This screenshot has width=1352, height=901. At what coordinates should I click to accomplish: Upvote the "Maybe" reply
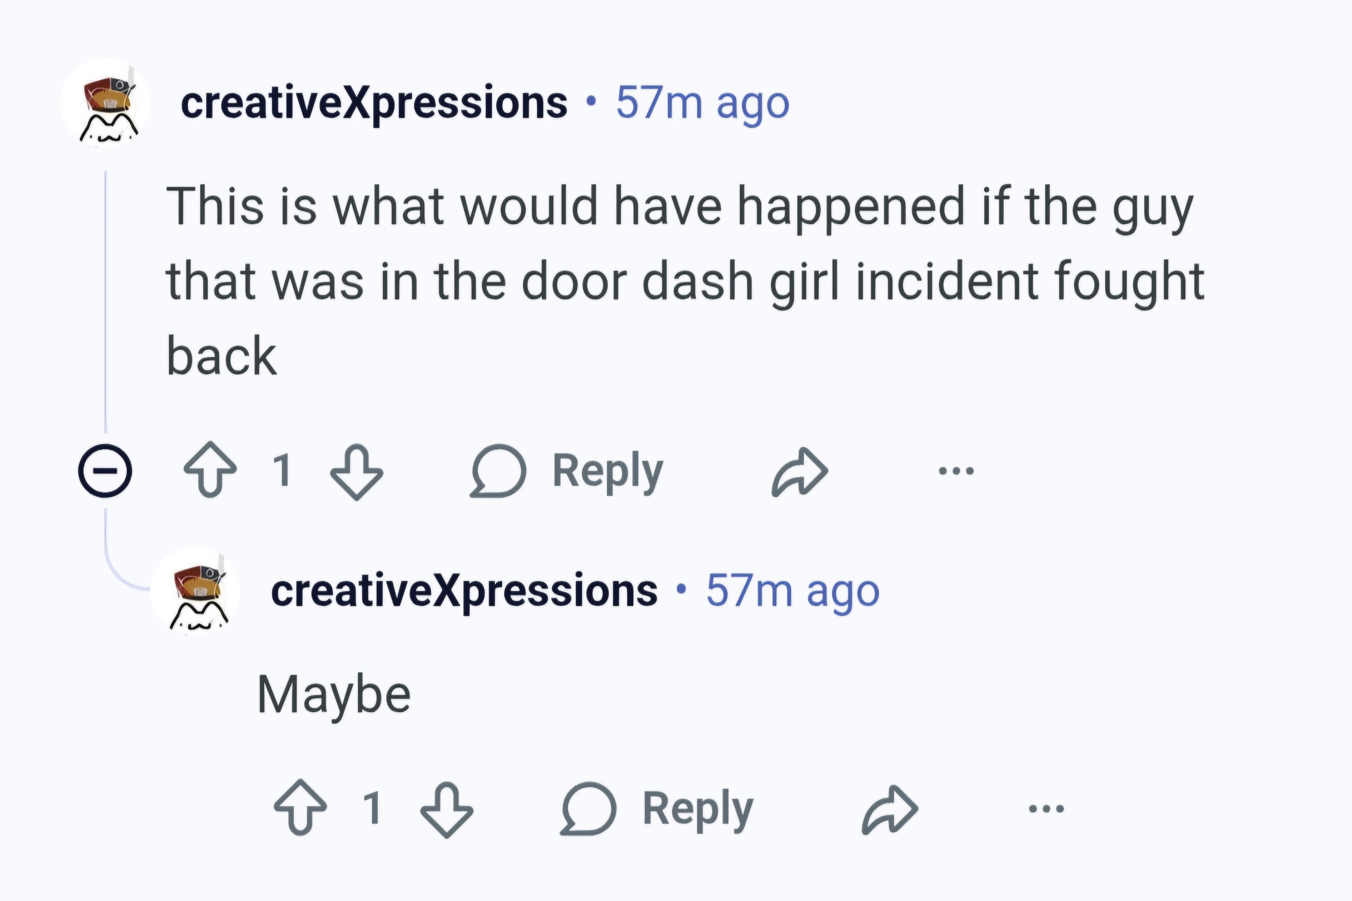click(x=300, y=808)
